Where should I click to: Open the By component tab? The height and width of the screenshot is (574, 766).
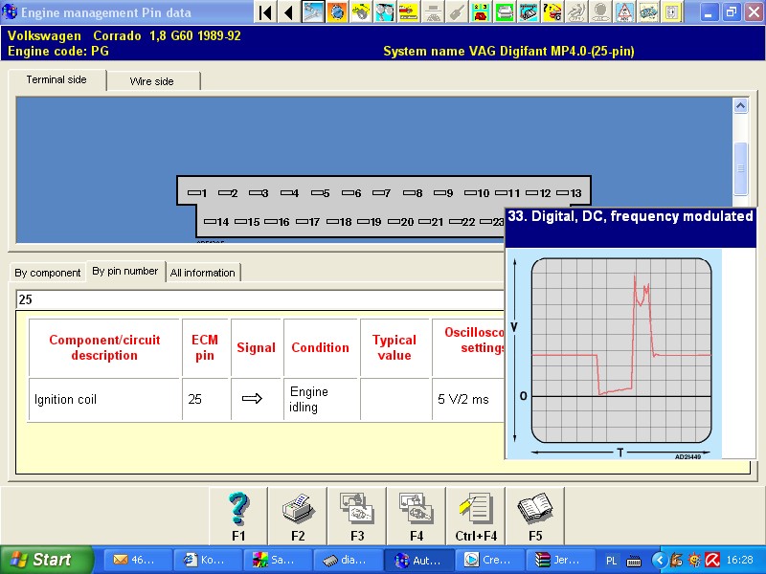pos(47,273)
